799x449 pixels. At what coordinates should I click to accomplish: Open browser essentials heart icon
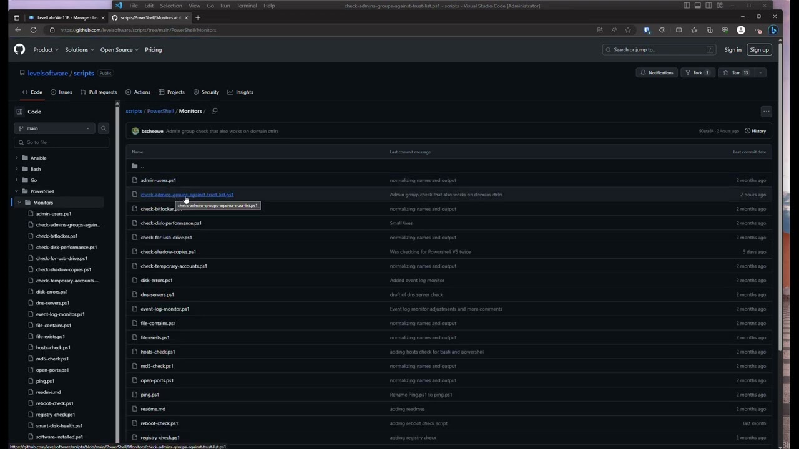coord(725,30)
